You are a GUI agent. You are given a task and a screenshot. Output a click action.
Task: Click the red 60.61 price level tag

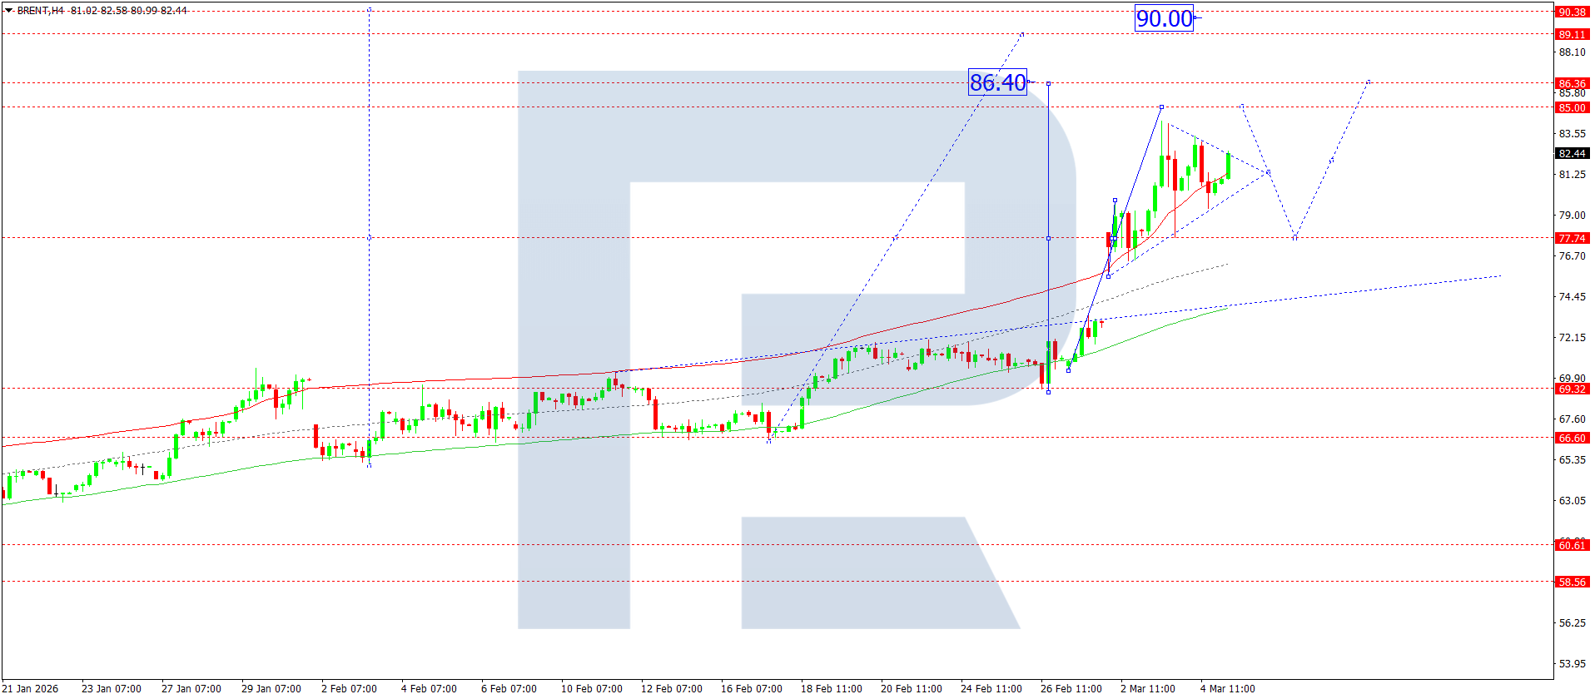tap(1572, 545)
